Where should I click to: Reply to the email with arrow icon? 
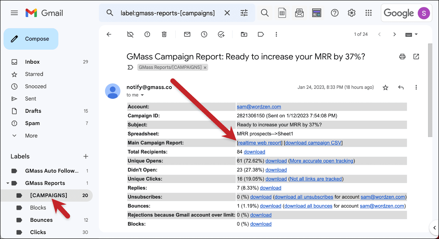coord(401,87)
